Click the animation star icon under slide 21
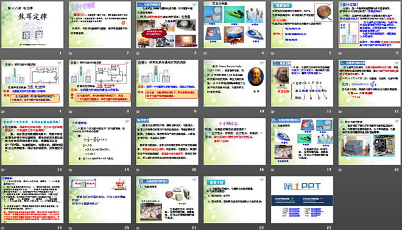402x230 pixels. (x=138, y=228)
